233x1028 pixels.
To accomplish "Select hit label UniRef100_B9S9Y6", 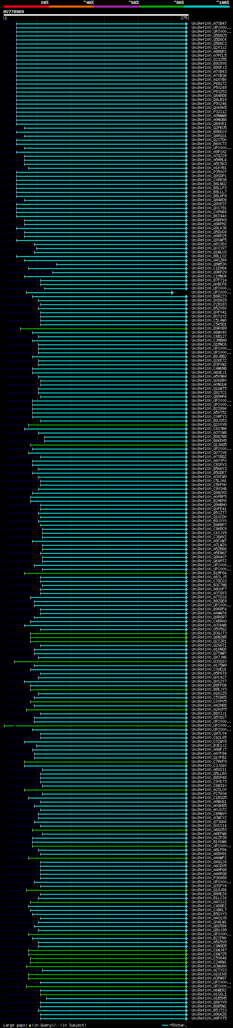I will tap(209, 63).
